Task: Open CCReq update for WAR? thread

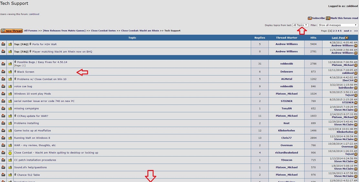Action: pos(33,116)
